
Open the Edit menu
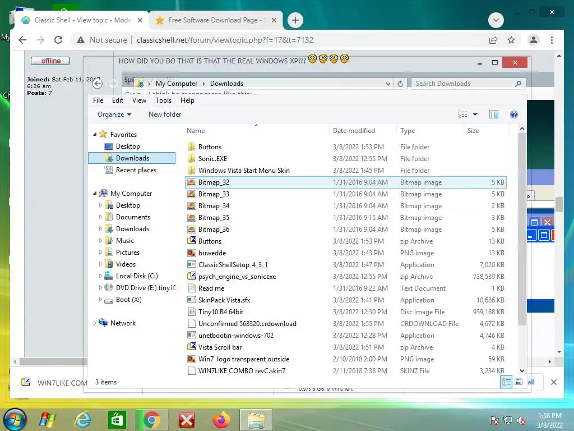tap(118, 100)
